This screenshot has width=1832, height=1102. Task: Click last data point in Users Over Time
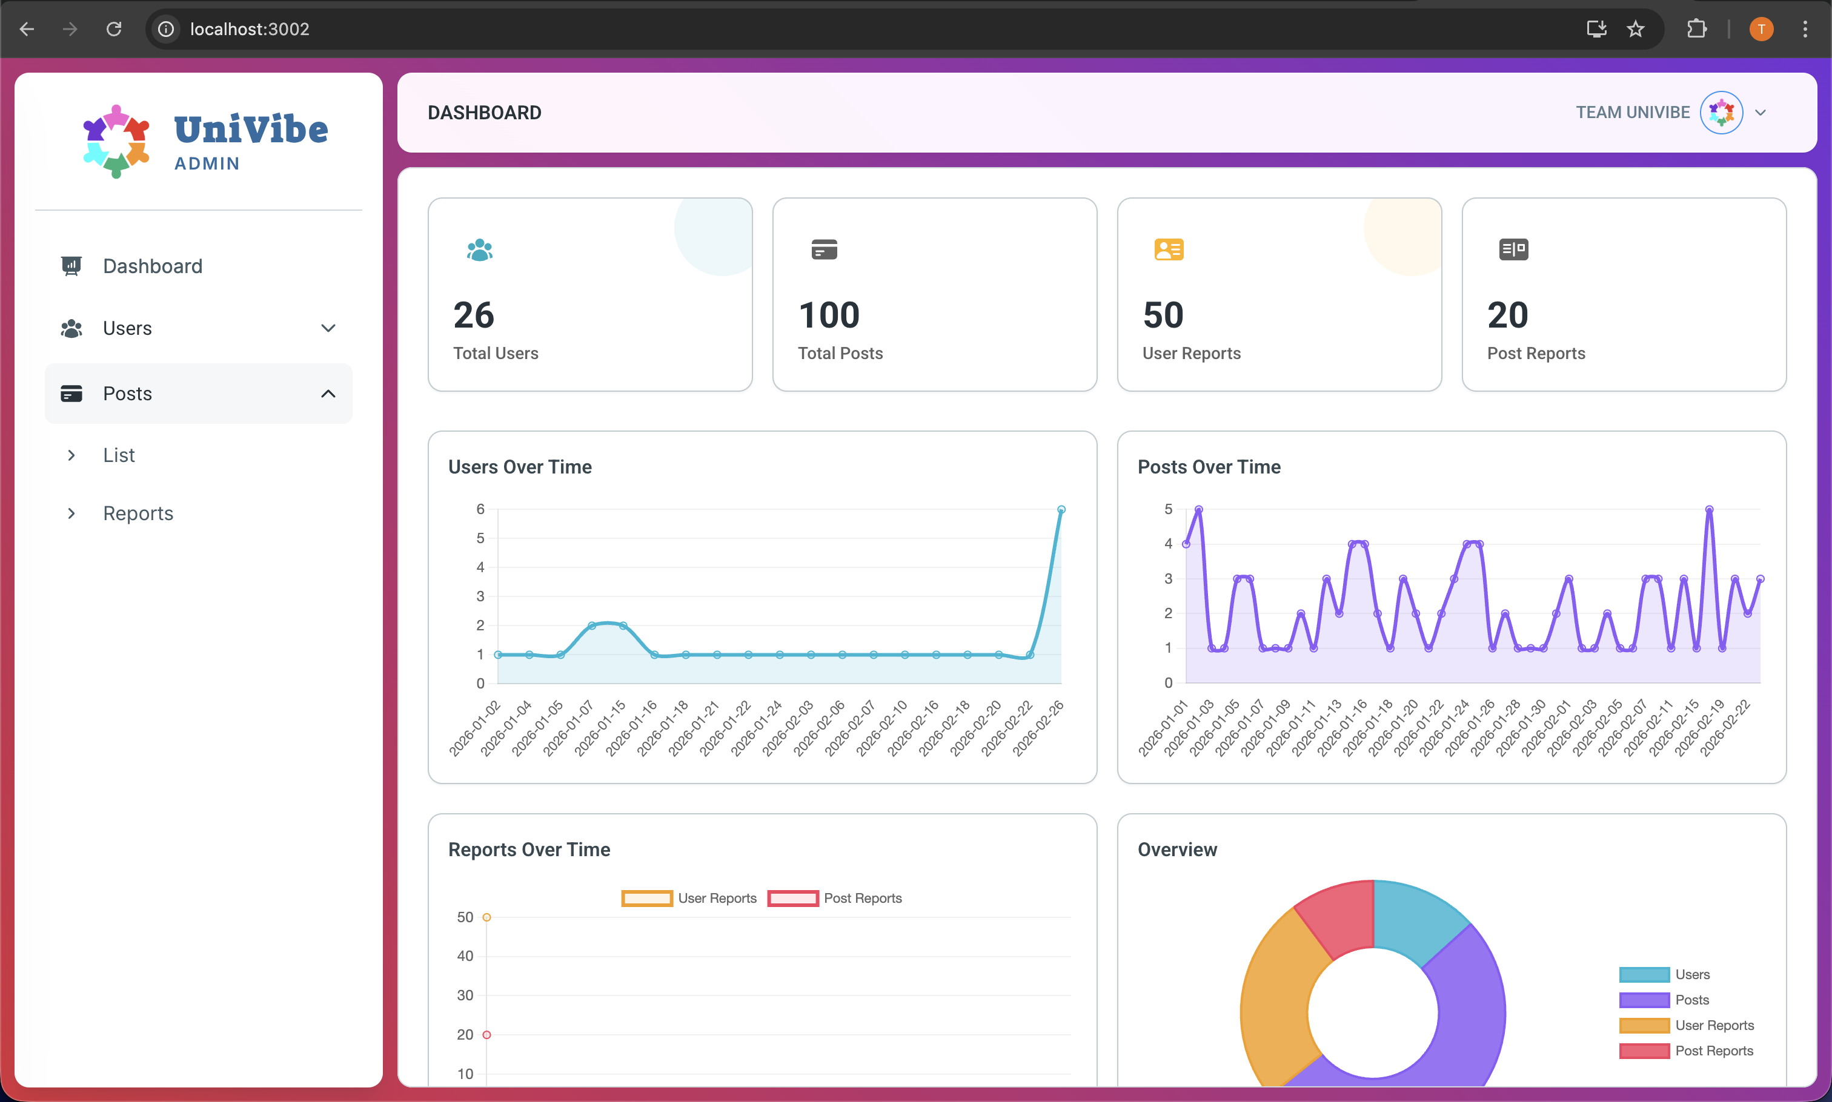tap(1061, 509)
